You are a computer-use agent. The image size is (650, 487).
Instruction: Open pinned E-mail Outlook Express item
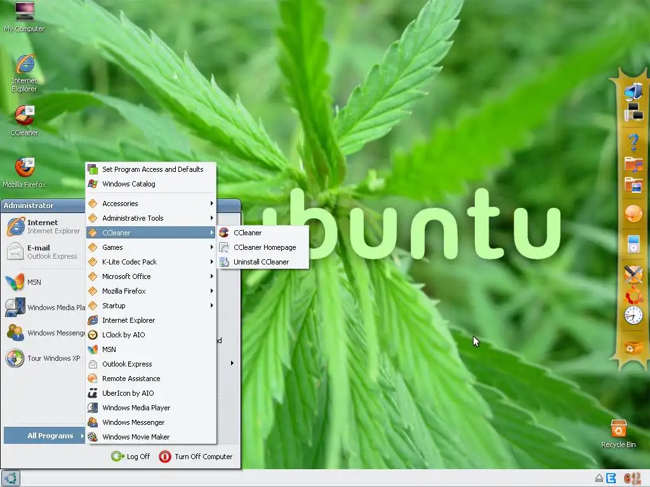click(x=44, y=252)
